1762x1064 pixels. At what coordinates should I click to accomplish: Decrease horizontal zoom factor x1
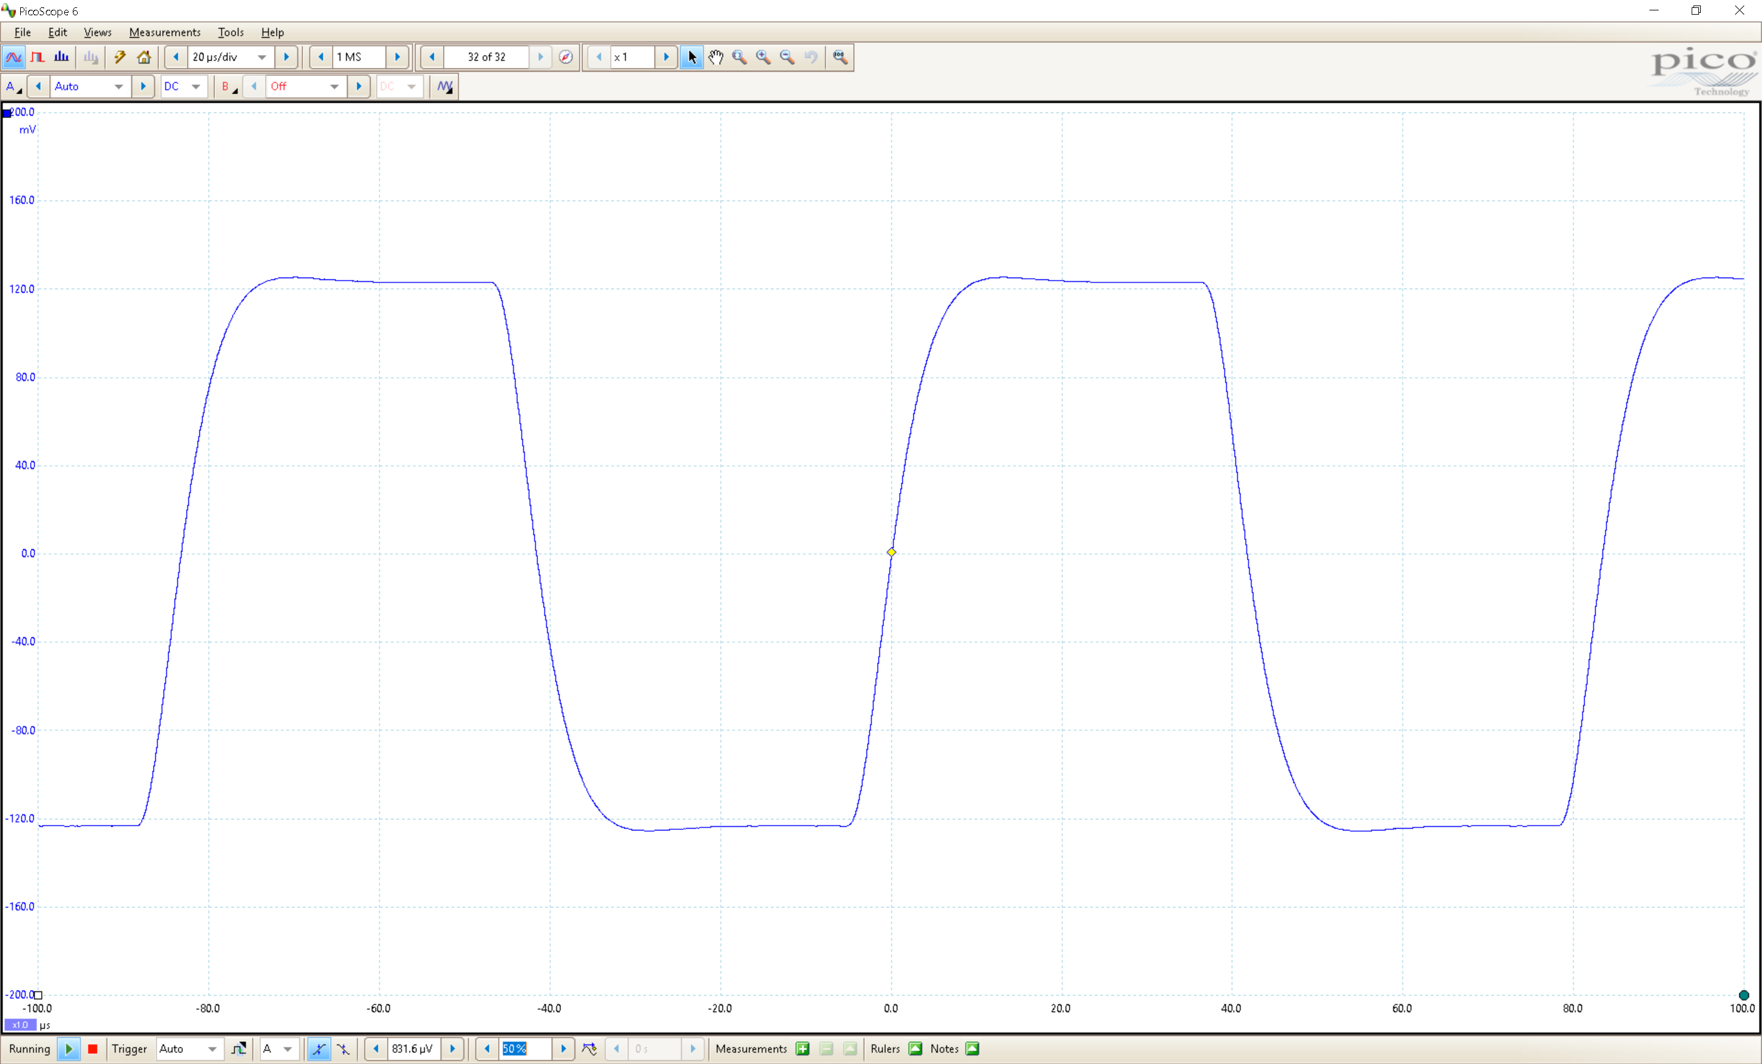598,57
